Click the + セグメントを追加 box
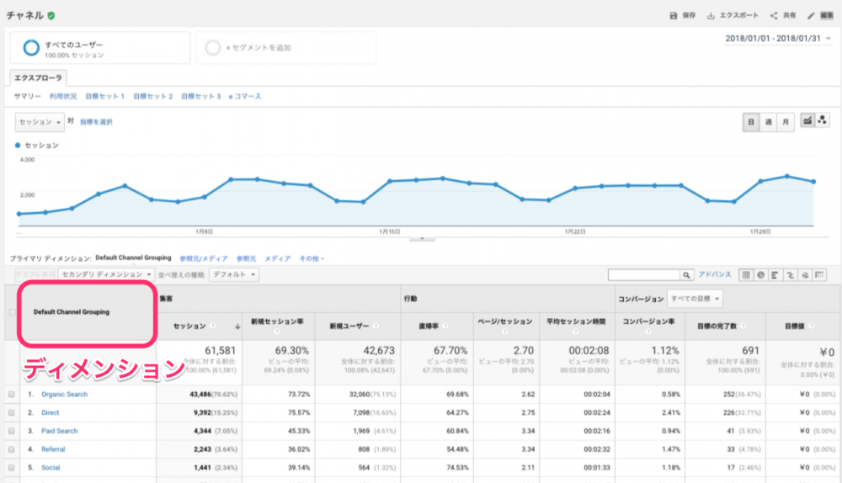Image resolution: width=842 pixels, height=483 pixels. click(x=286, y=48)
